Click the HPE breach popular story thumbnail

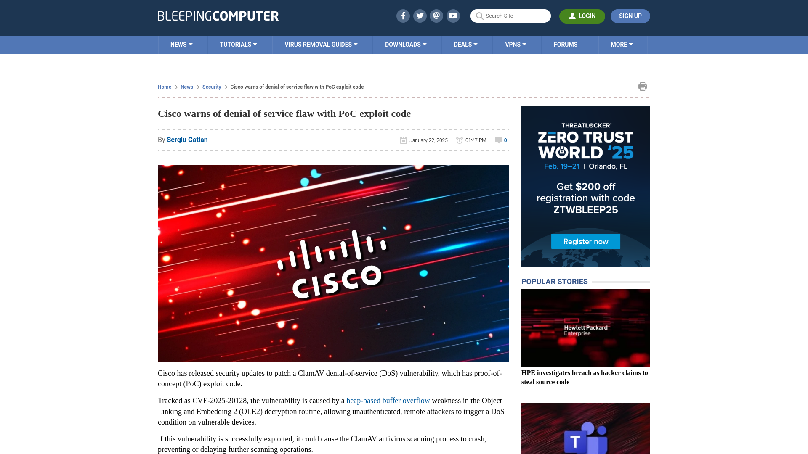tap(585, 327)
